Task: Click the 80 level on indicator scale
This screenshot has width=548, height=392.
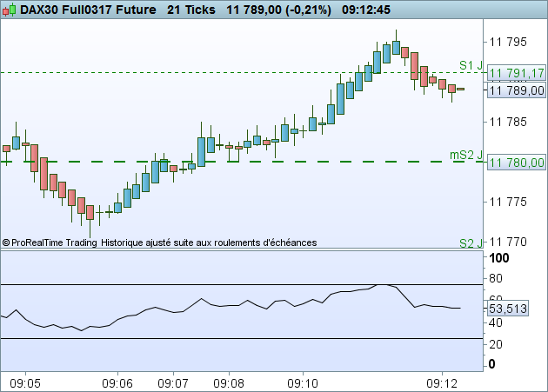Action: click(x=496, y=278)
